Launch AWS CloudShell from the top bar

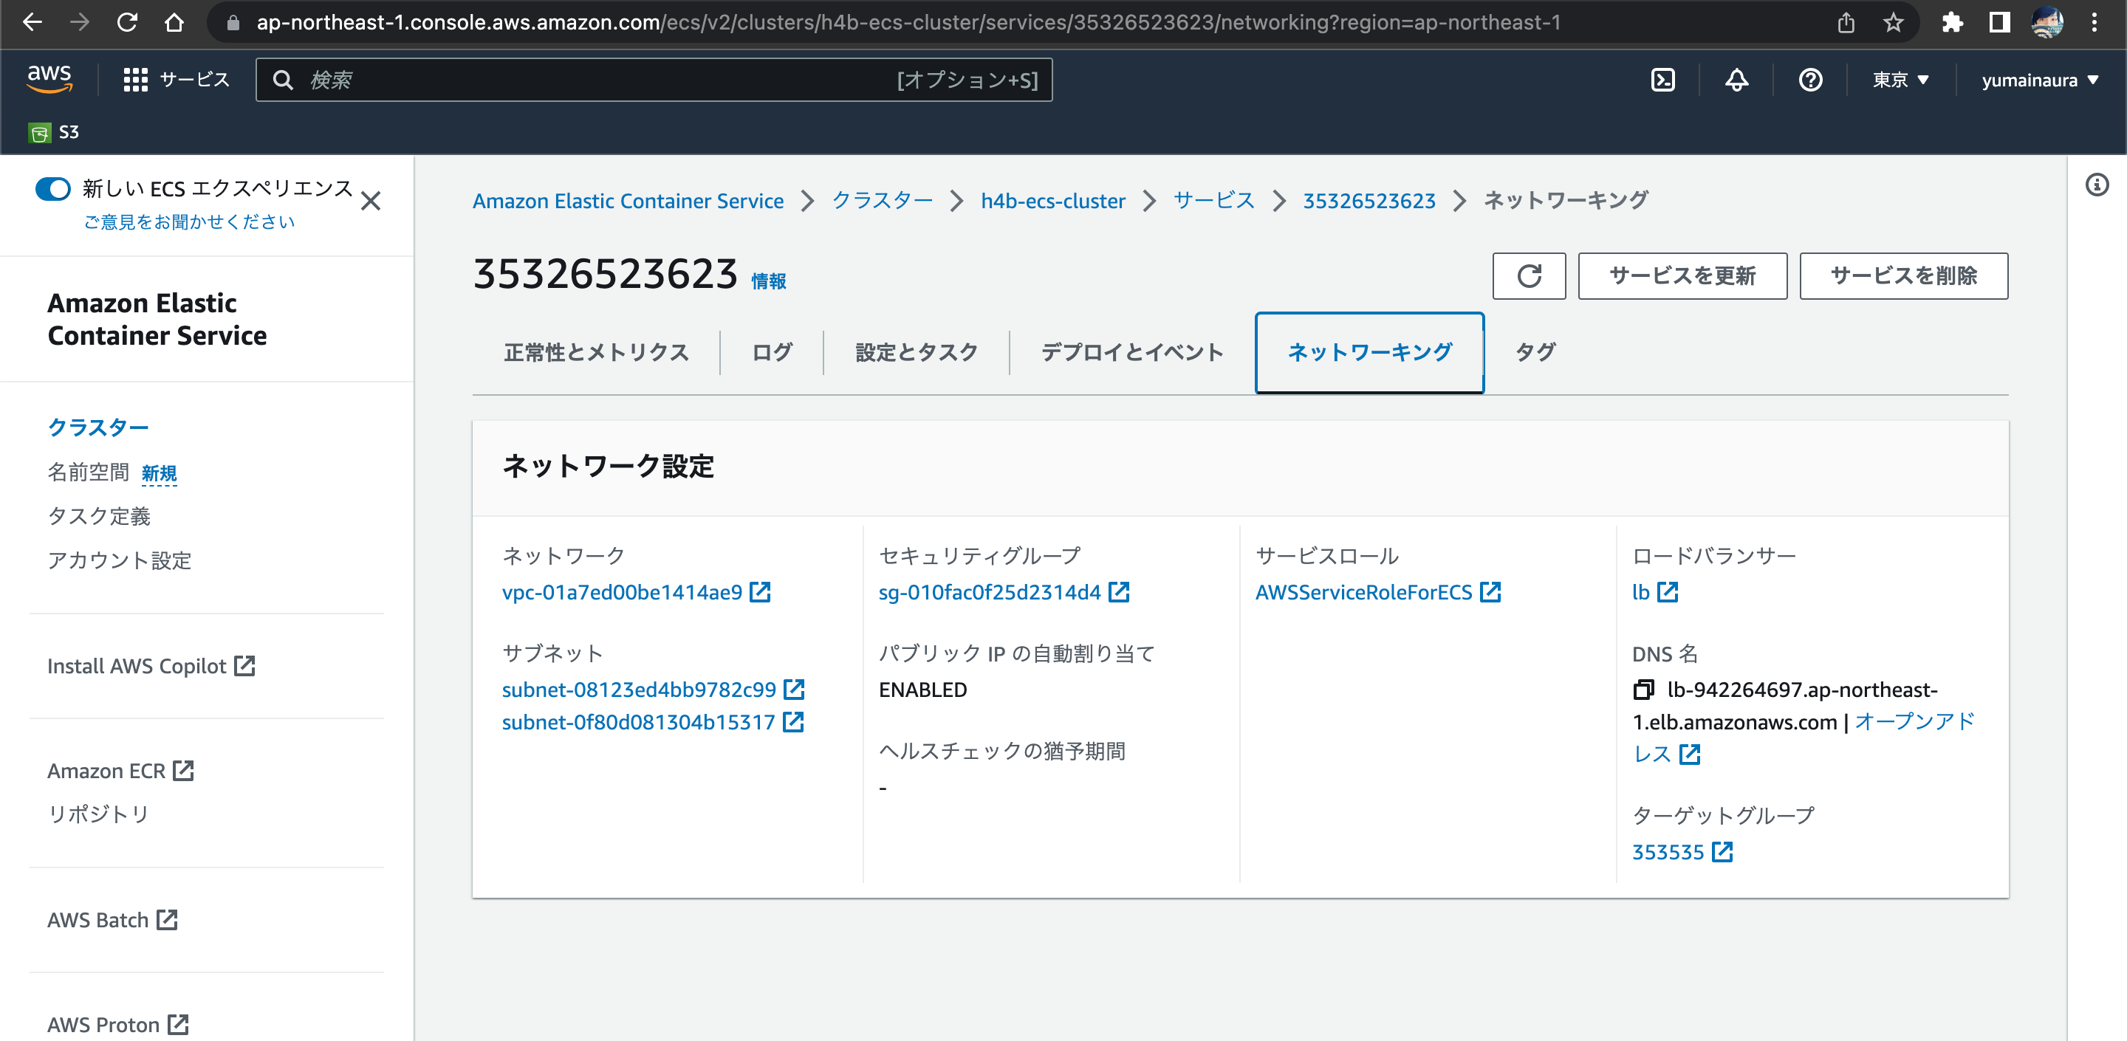coord(1662,80)
